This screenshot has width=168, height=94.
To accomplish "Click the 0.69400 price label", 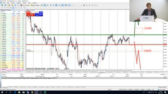I will click(148, 28).
